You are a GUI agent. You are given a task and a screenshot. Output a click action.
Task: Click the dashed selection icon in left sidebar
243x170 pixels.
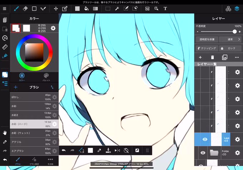click(x=5, y=29)
